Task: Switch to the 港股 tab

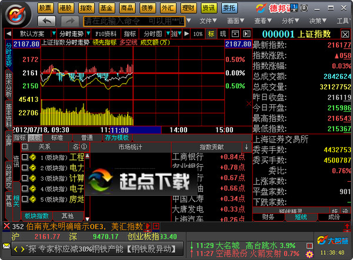Action: pos(65,8)
